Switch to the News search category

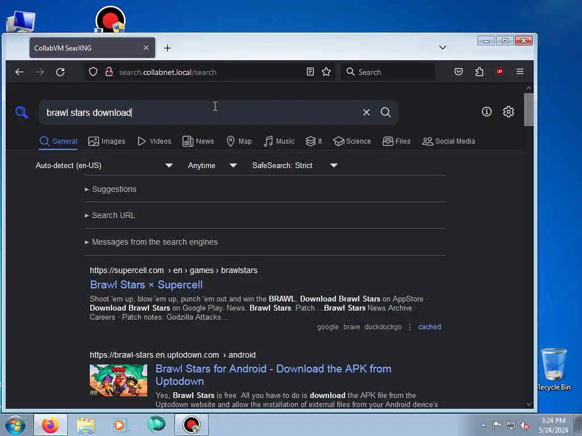(198, 141)
